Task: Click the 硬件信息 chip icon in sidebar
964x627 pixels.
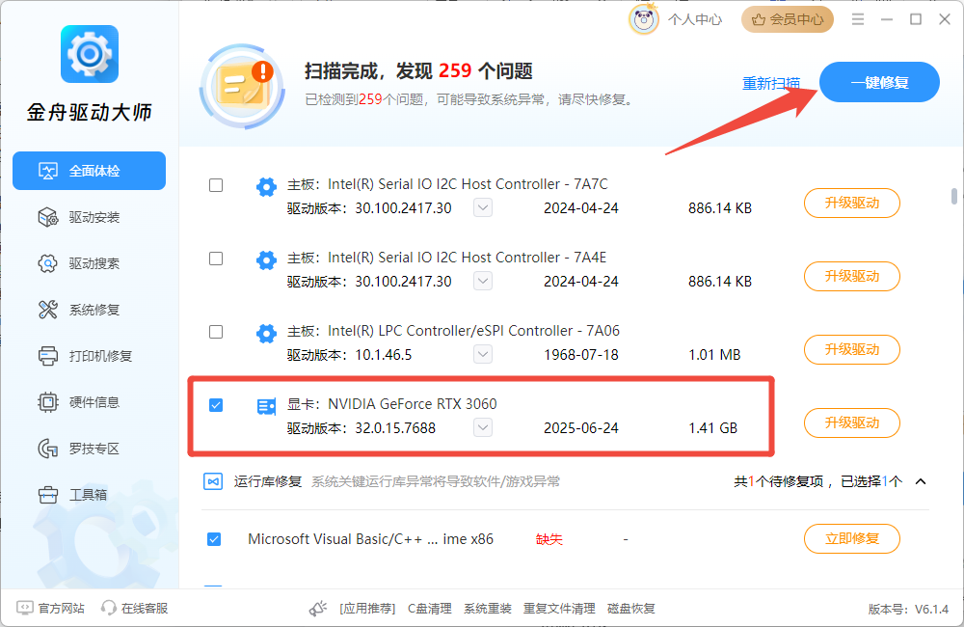Action: pos(48,402)
